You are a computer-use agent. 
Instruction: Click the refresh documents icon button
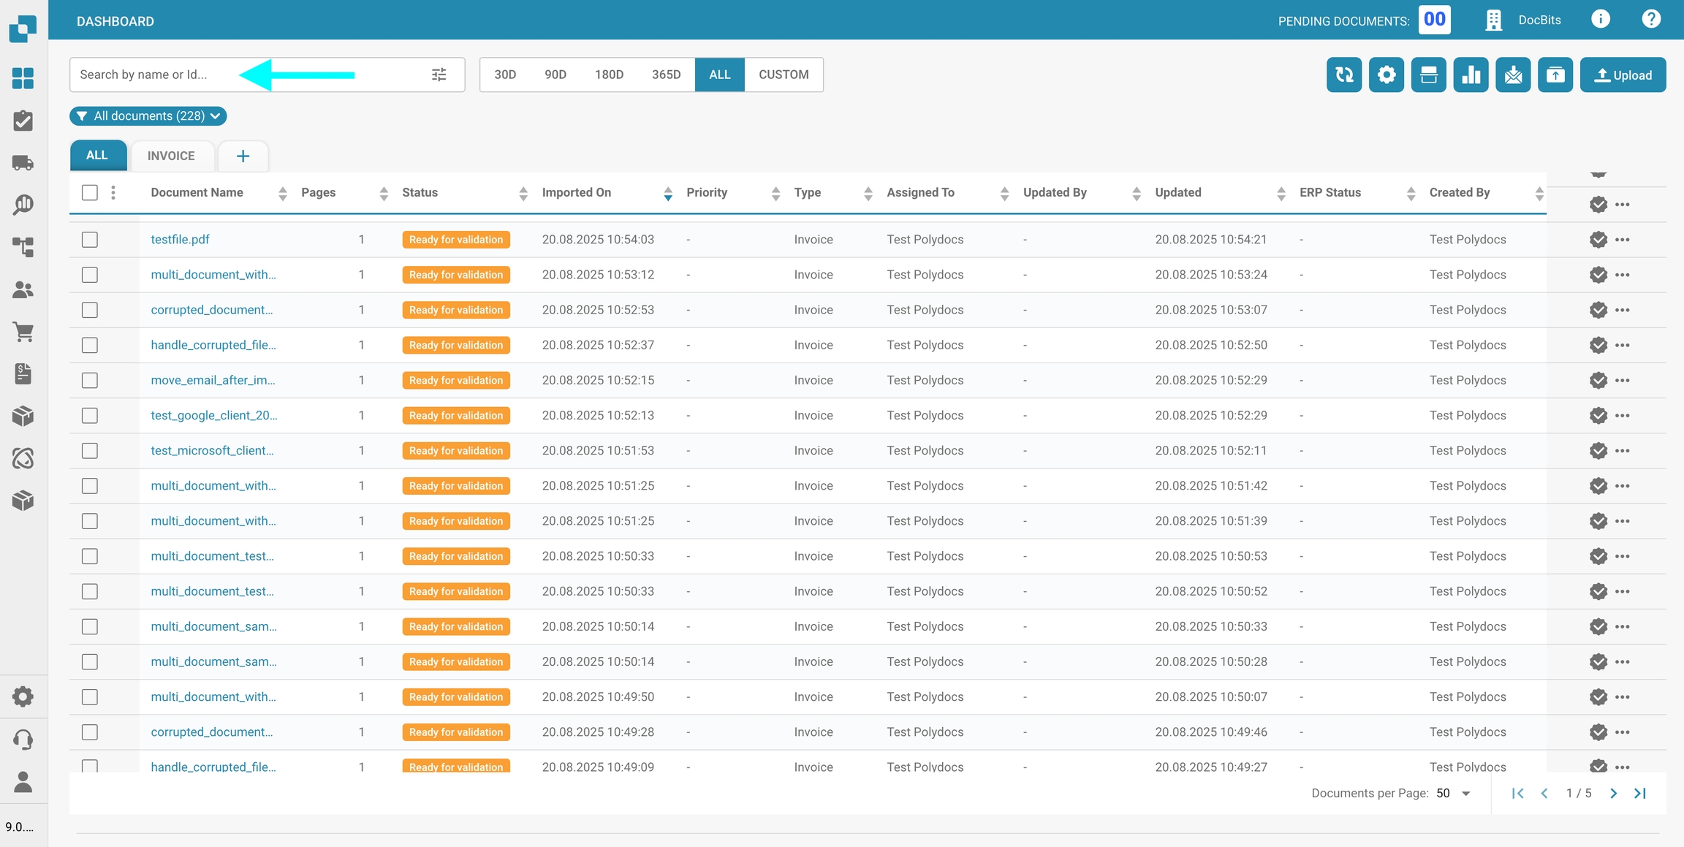point(1343,75)
